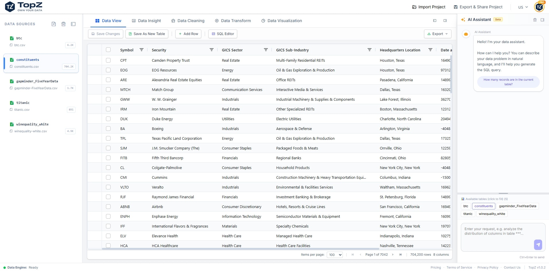Screen dimensions: 549x272
Task: Click the add new data source icon
Action: tap(54, 24)
